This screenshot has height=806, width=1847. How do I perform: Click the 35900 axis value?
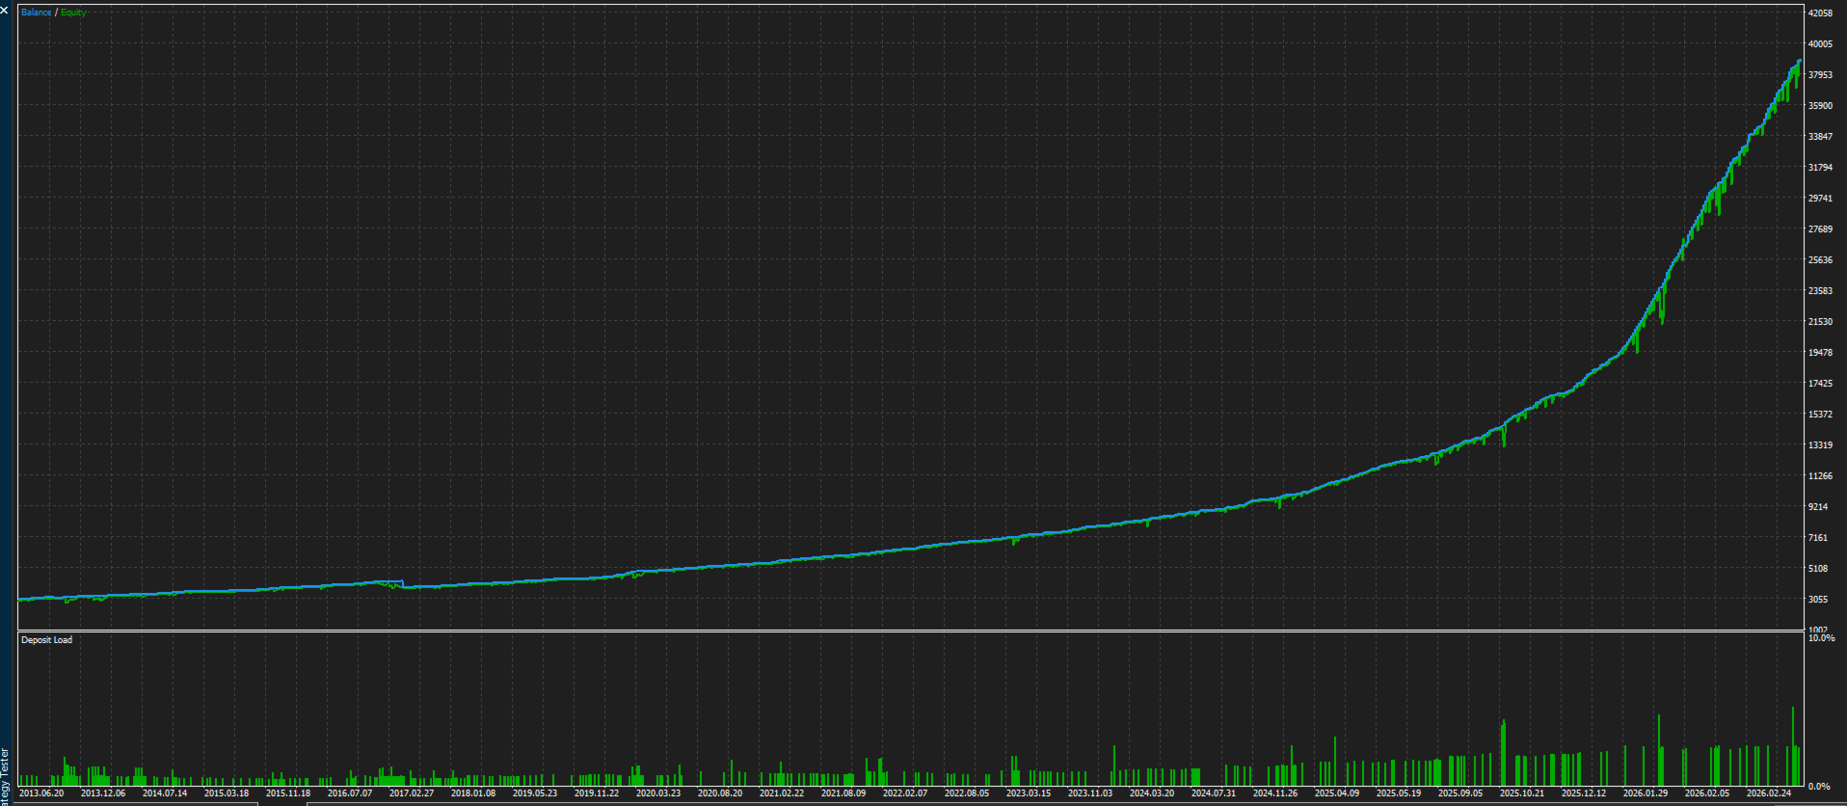point(1820,106)
